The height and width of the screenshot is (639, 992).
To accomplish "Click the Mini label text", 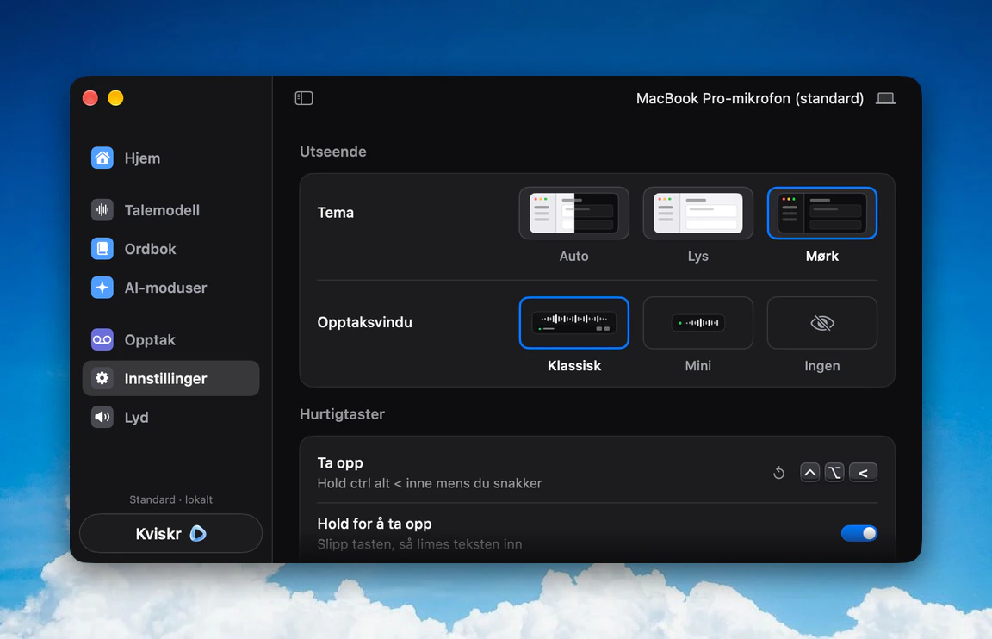I will point(697,366).
